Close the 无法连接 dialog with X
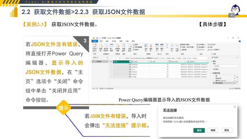The image size is (247, 139). pyautogui.click(x=235, y=107)
